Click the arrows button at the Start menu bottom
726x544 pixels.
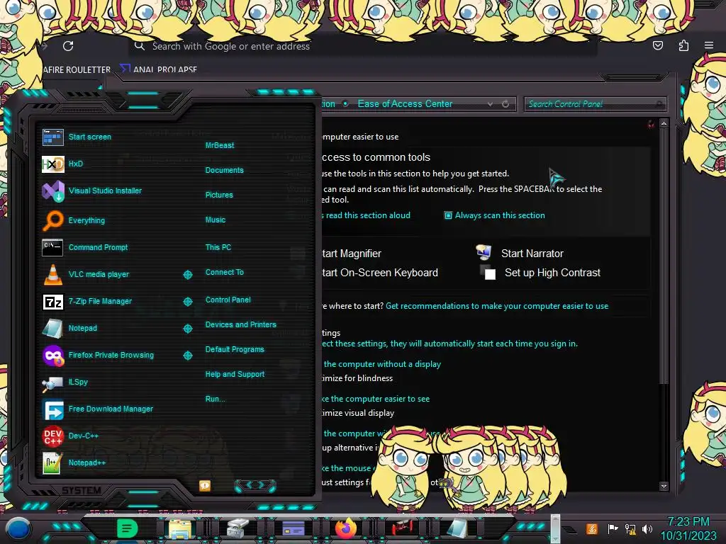pos(255,485)
